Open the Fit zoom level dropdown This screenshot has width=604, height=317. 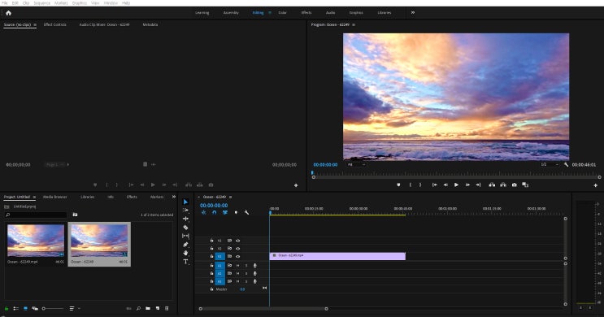point(357,164)
